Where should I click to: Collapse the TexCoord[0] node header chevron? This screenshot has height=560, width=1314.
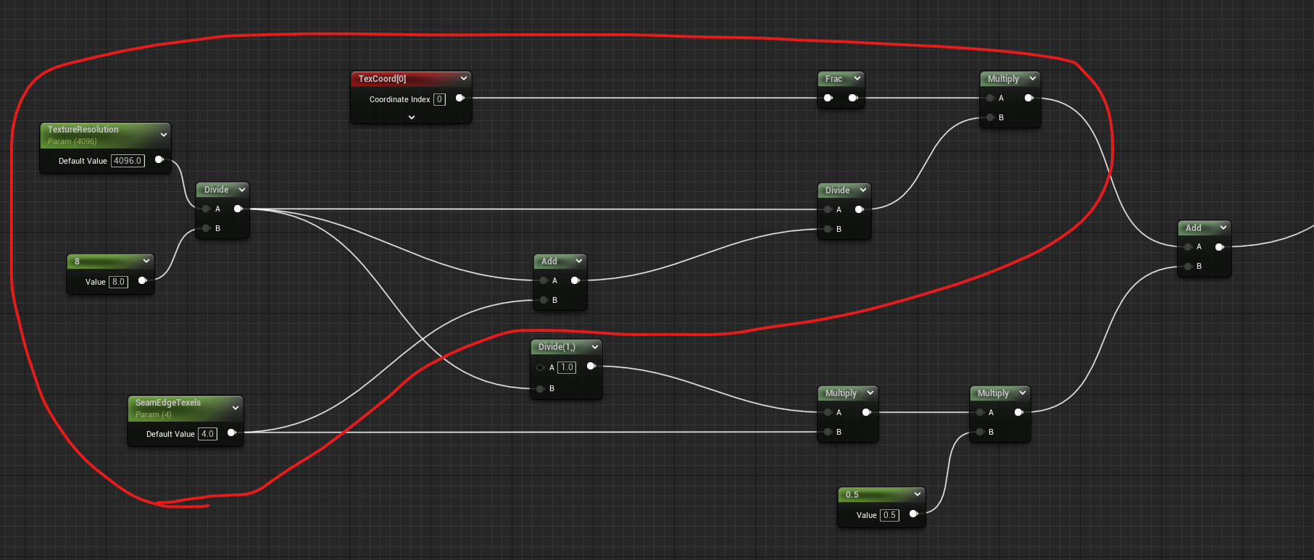[x=464, y=78]
